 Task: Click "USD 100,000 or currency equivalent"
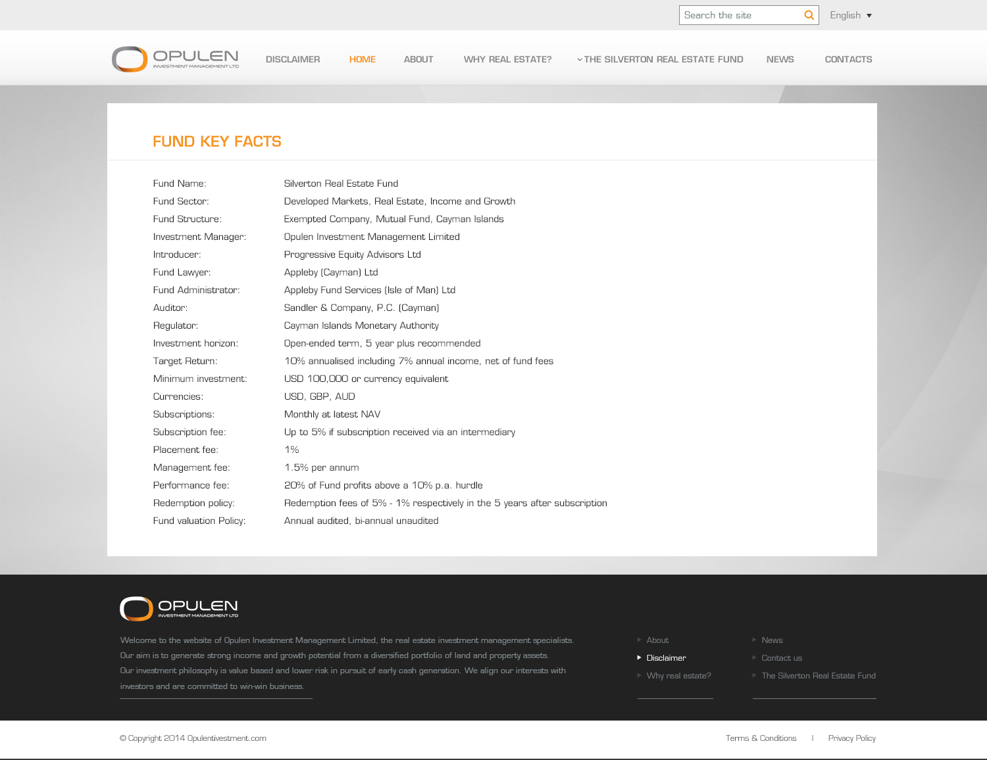click(x=366, y=379)
